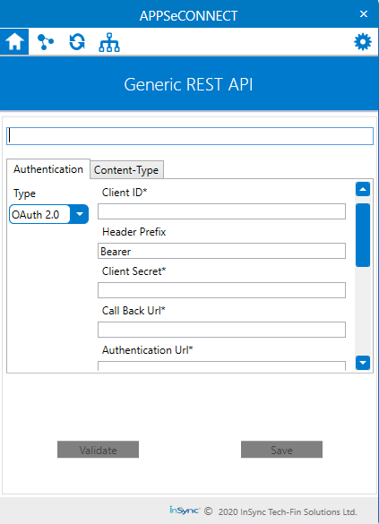
Task: Click the Client ID input field
Action: [221, 211]
